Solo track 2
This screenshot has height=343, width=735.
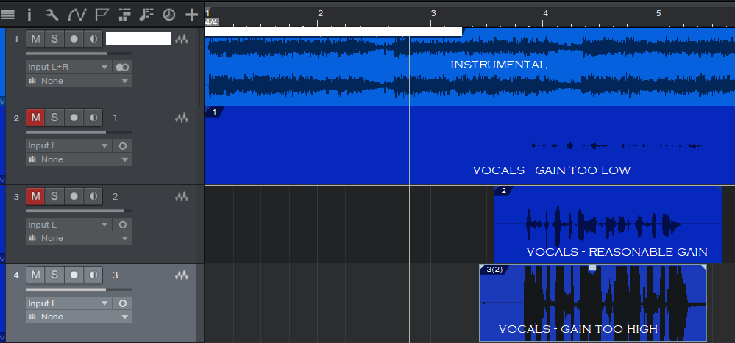click(54, 118)
